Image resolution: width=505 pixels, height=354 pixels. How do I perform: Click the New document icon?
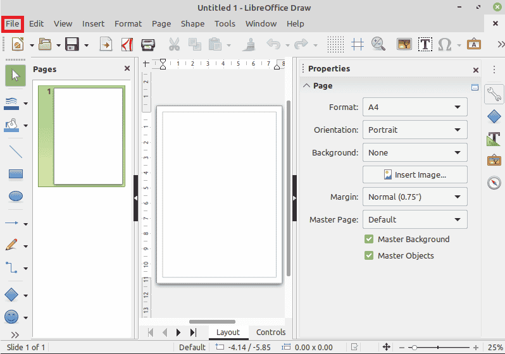point(18,44)
